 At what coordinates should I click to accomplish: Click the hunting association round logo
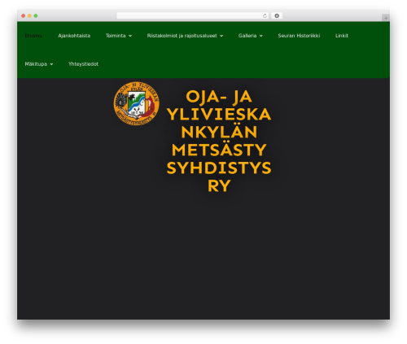[x=137, y=103]
